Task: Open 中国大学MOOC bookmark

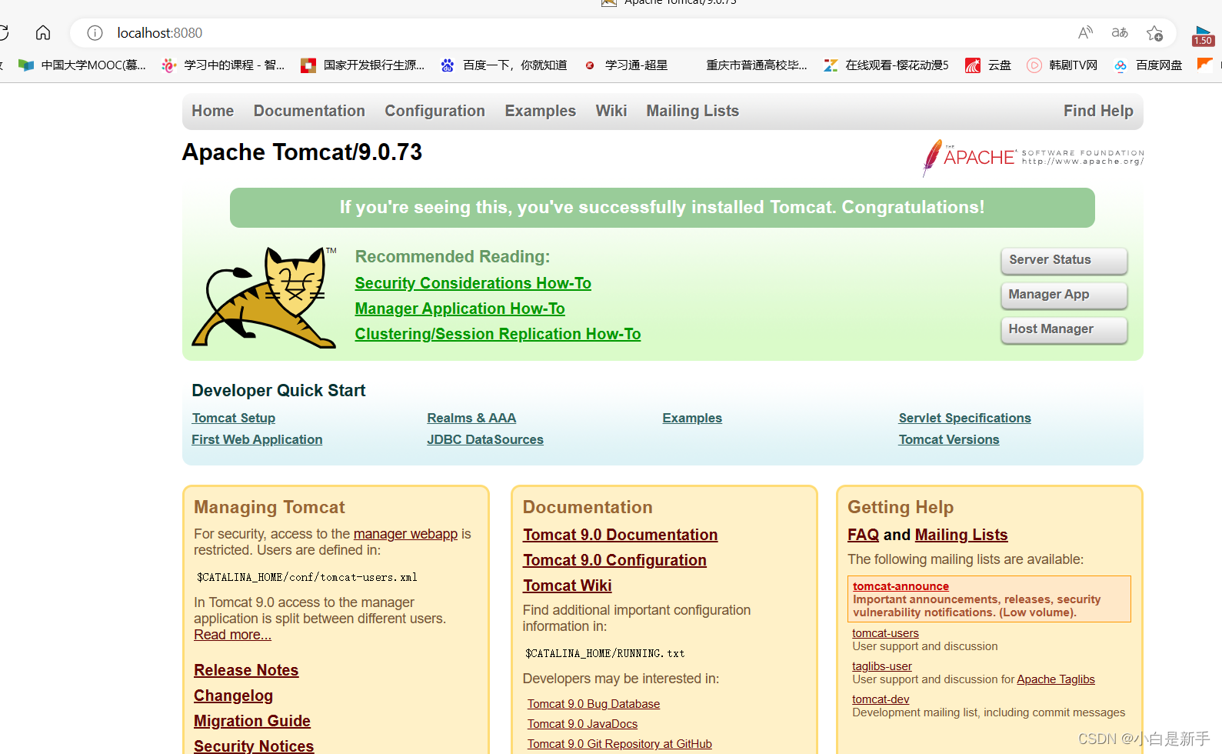Action: 82,65
